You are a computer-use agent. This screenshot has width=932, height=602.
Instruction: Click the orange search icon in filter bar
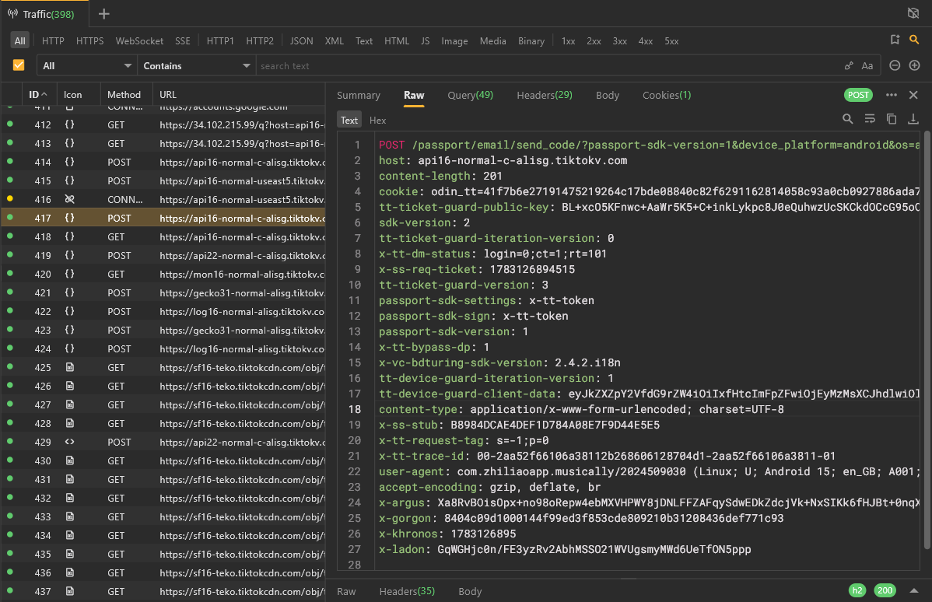pyautogui.click(x=914, y=40)
